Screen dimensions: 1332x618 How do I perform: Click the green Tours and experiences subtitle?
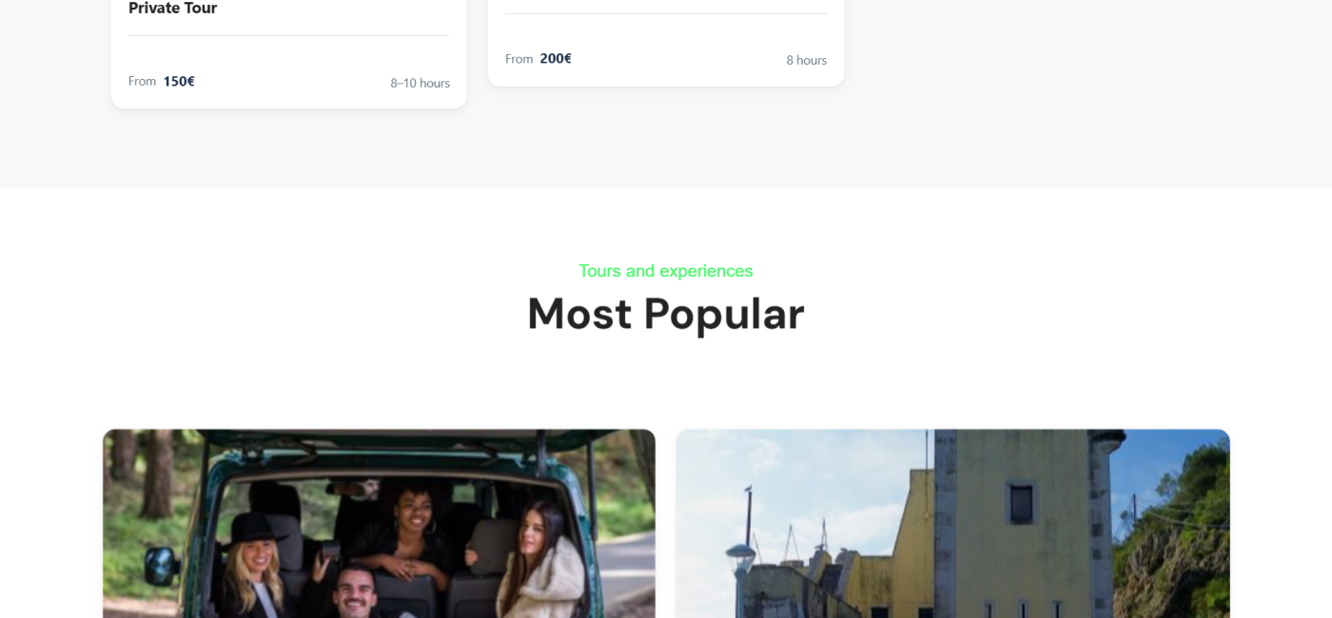(666, 271)
